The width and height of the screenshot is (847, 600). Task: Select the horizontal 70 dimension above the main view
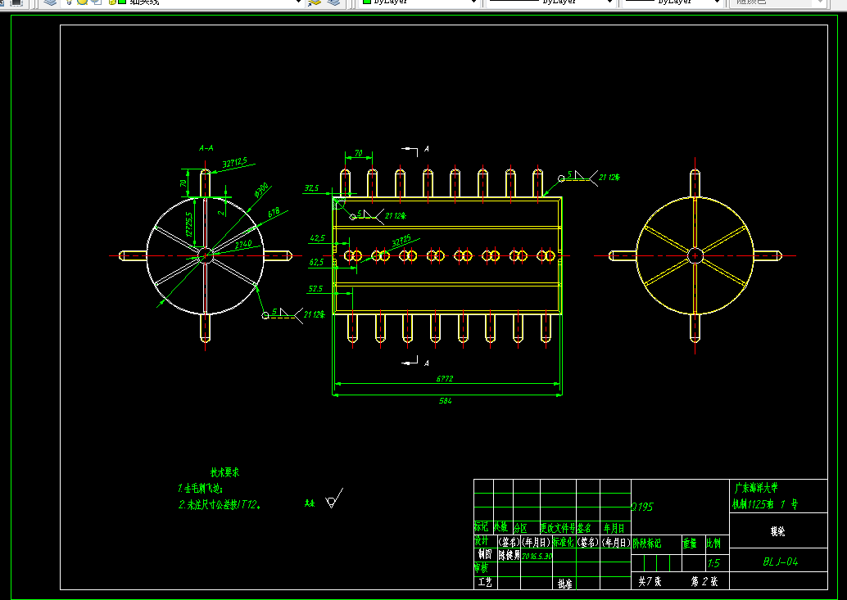(x=359, y=153)
